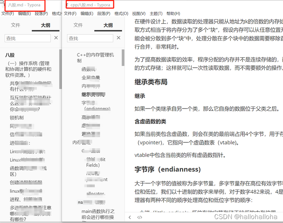Click title cpp/八股.md - Typora window

point(90,5)
